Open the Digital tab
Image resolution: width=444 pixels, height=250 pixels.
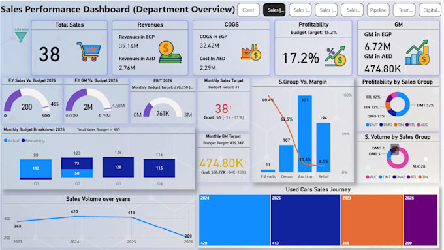click(430, 10)
